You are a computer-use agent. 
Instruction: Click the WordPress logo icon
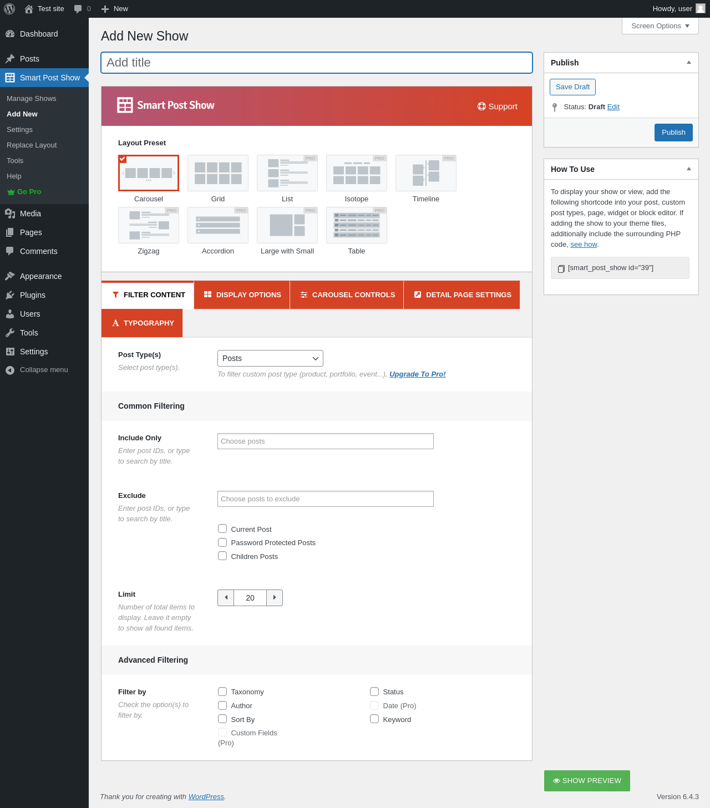9,9
